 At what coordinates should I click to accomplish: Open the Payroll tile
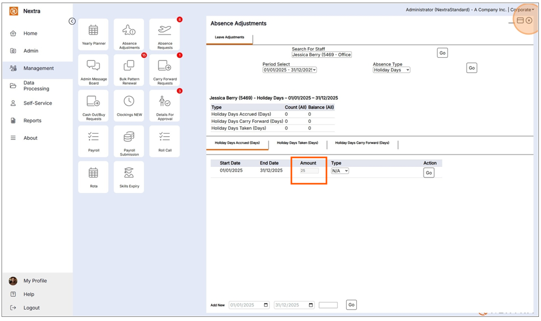point(93,141)
